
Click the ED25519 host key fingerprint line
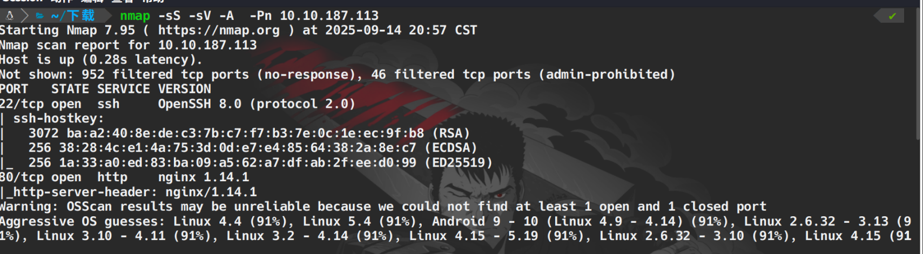tap(260, 162)
